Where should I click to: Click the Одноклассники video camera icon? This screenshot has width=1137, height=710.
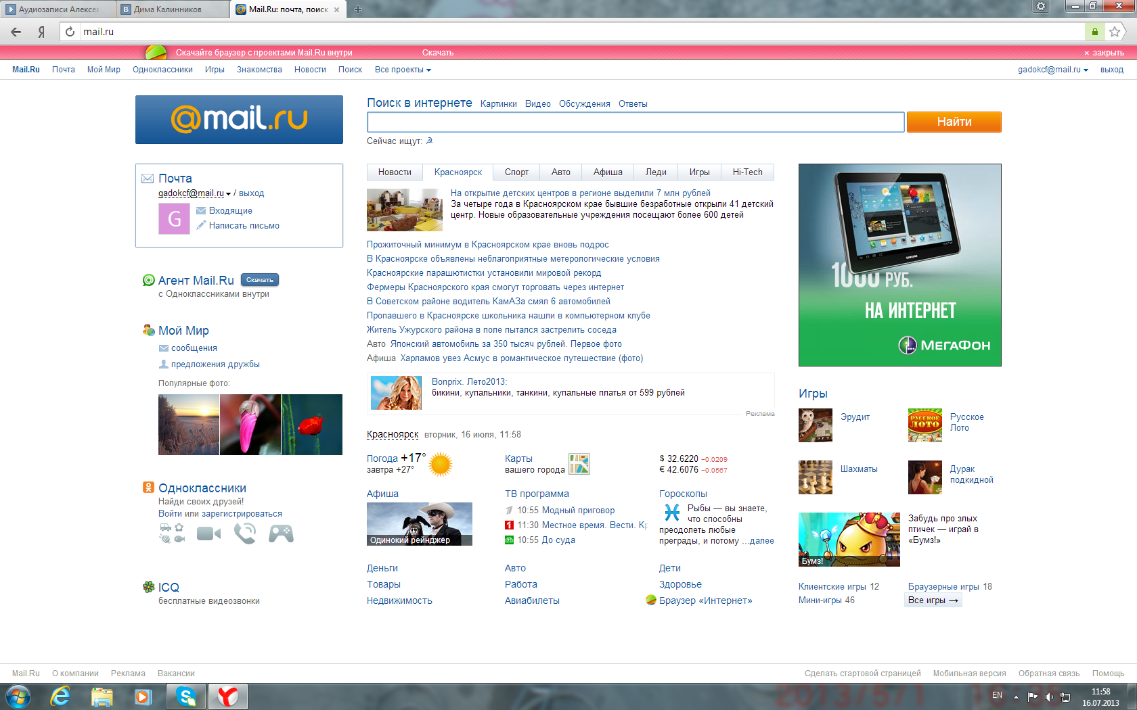208,534
